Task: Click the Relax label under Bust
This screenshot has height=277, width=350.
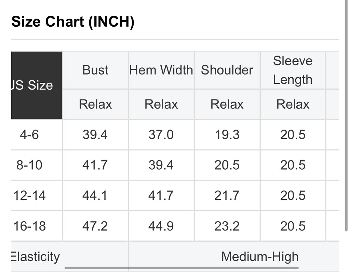Action: pos(95,104)
